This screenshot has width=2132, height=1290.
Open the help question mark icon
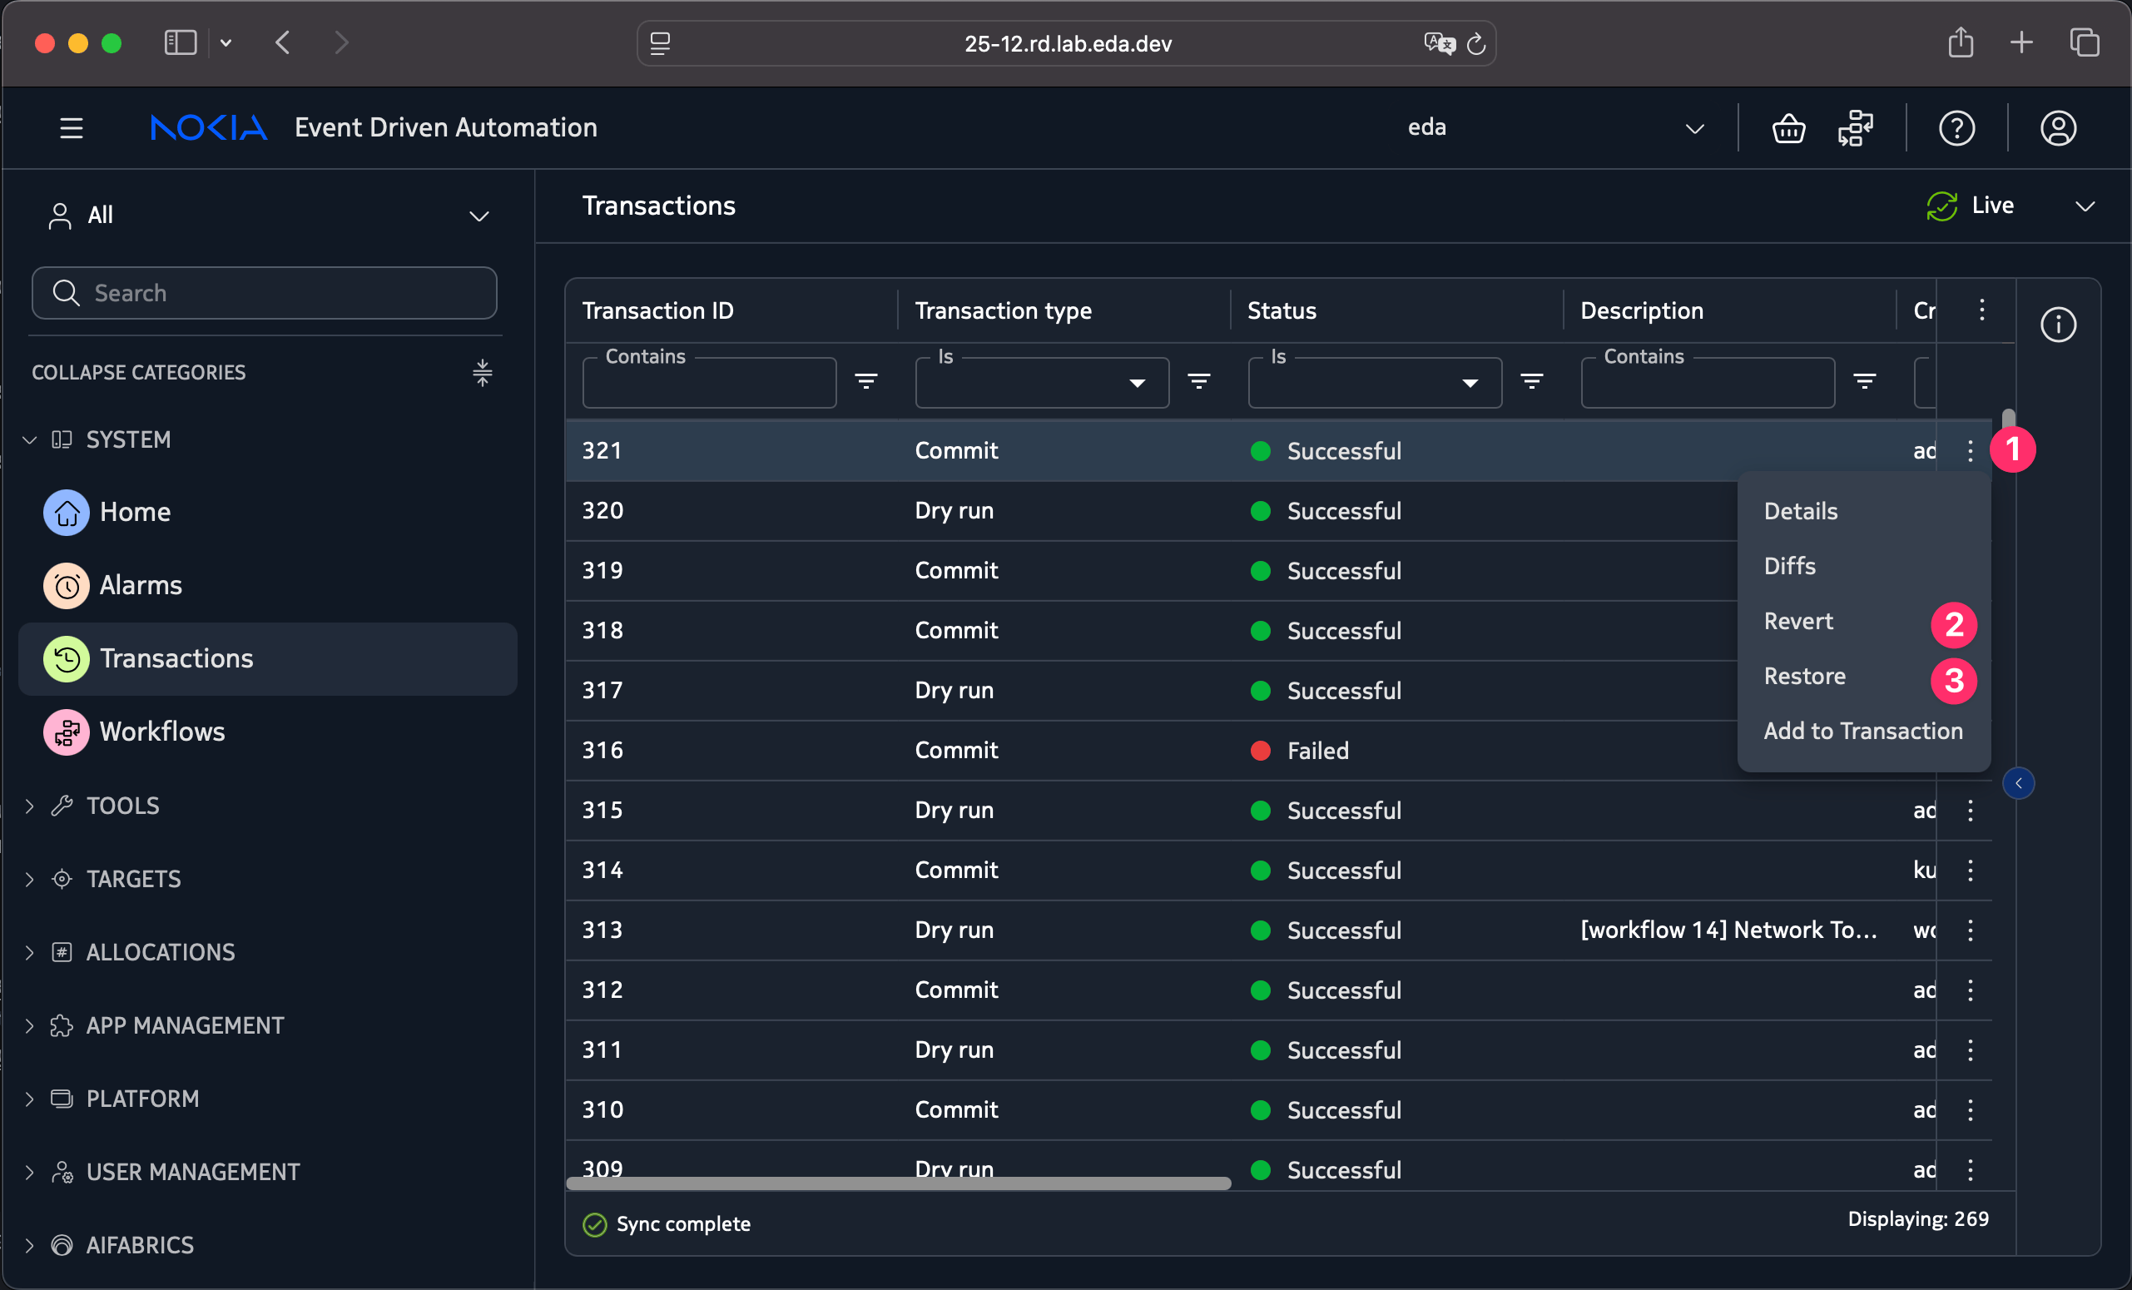(1956, 128)
